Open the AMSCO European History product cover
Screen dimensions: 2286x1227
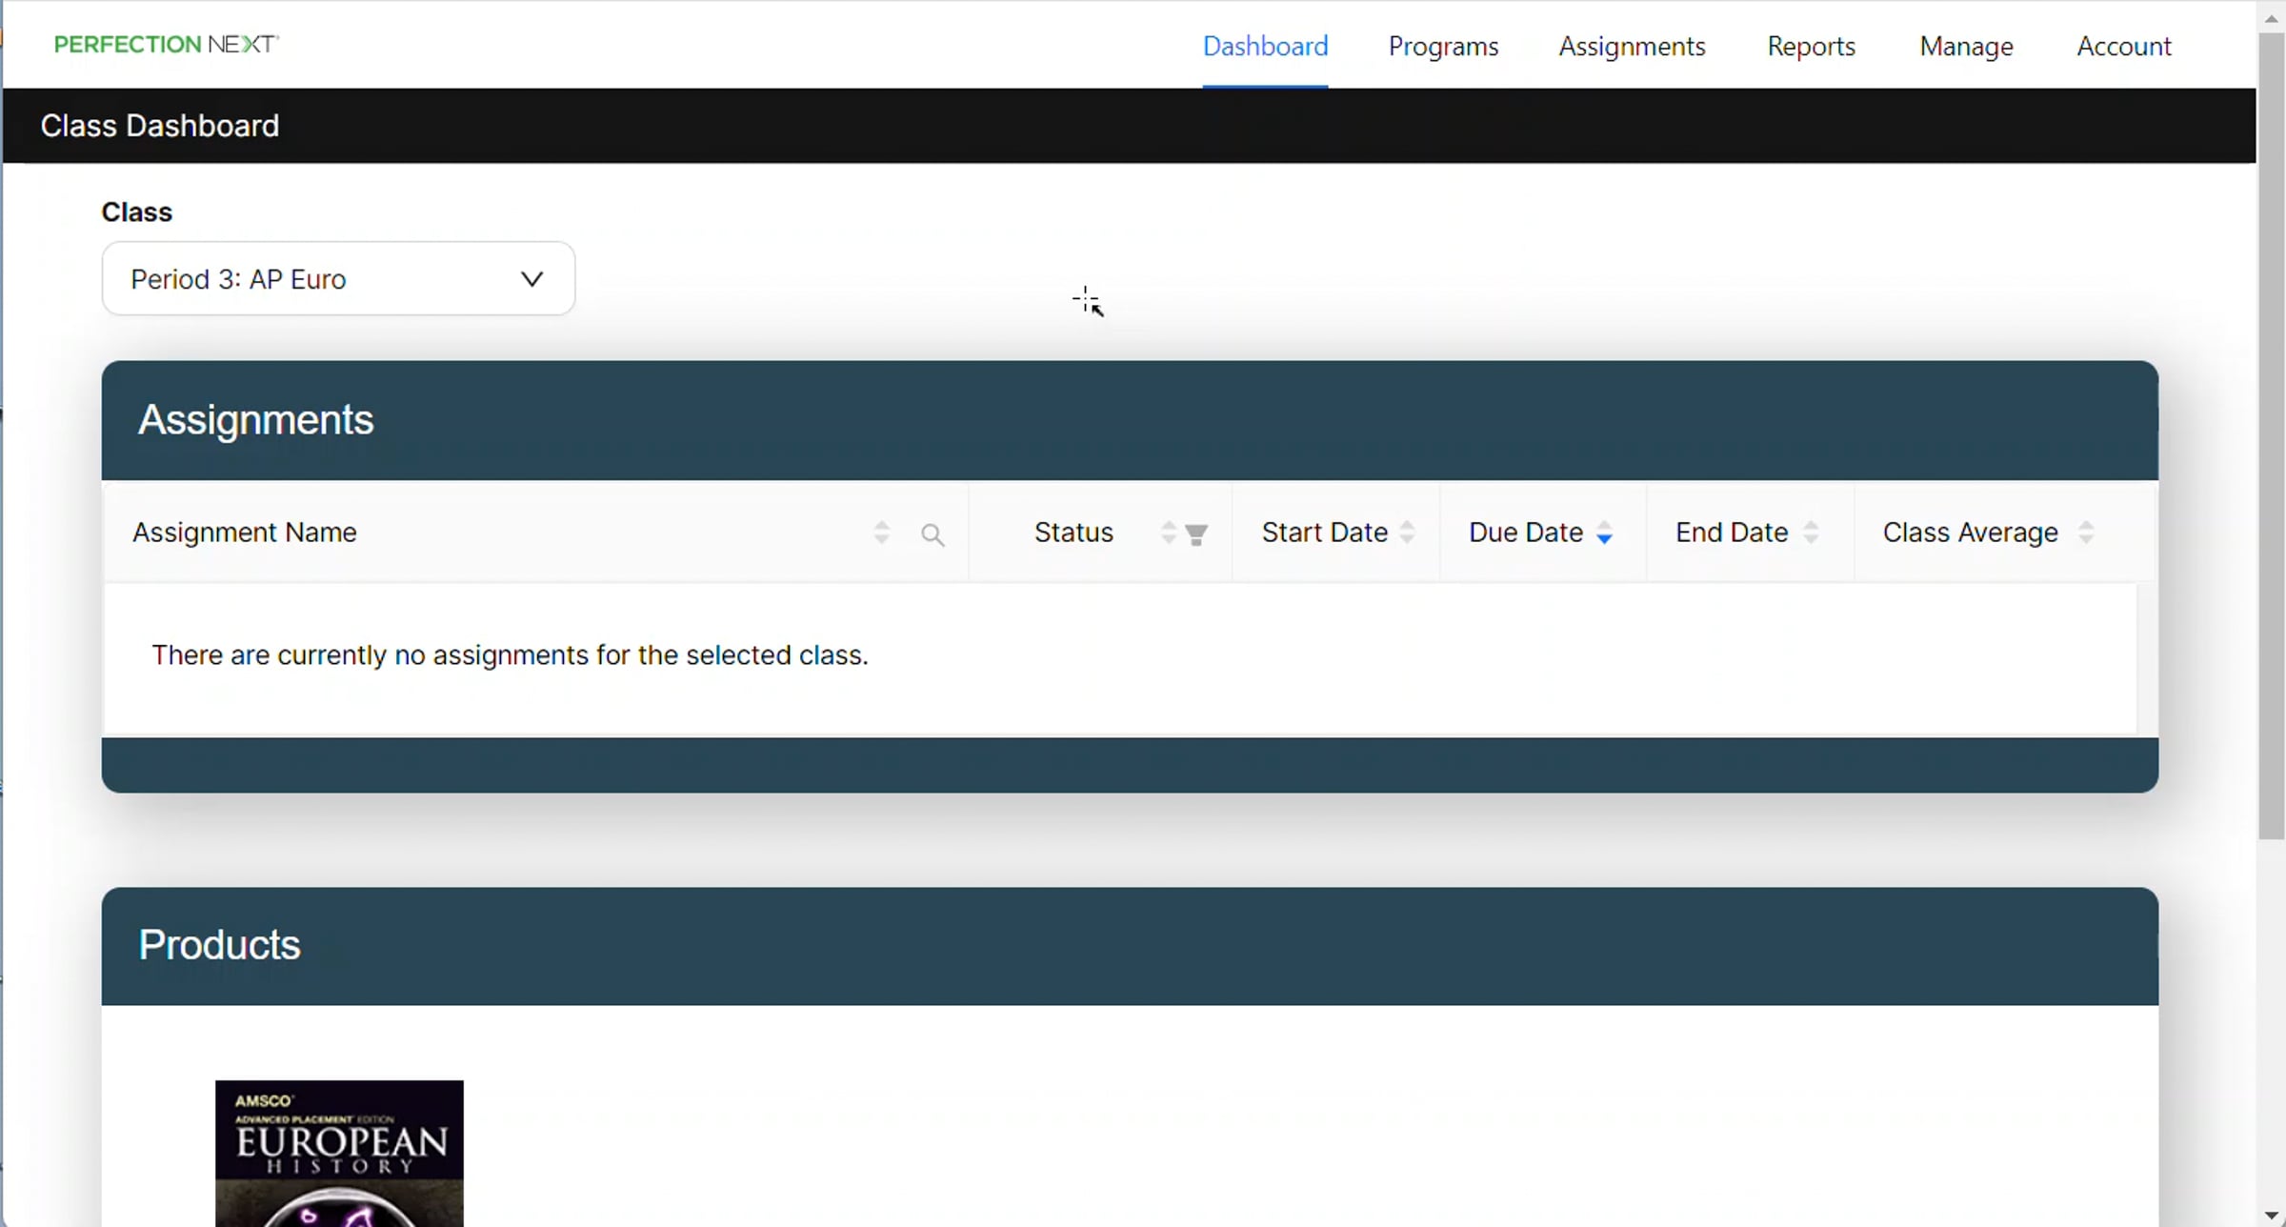coord(339,1153)
